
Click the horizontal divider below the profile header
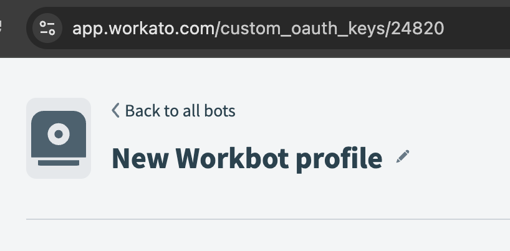click(268, 220)
